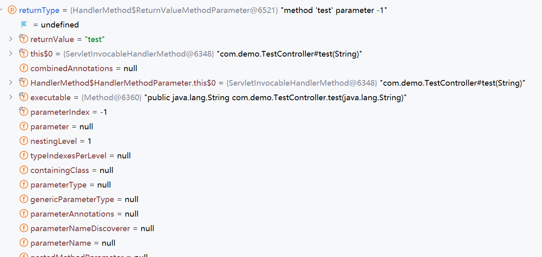Click the field icon beside combinedAnnotations
Image resolution: width=542 pixels, height=257 pixels.
pos(23,68)
